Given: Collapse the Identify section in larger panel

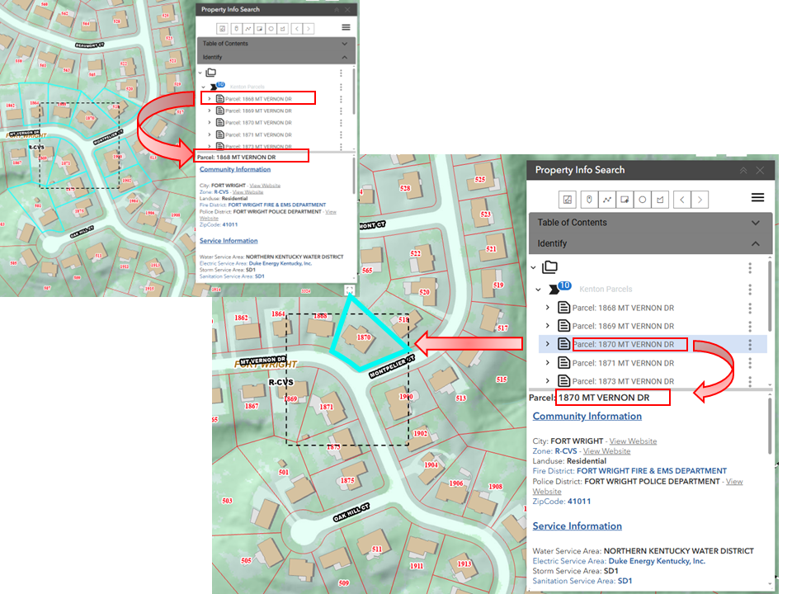Looking at the screenshot, I should (x=755, y=244).
